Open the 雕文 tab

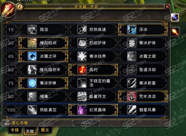click(x=45, y=130)
